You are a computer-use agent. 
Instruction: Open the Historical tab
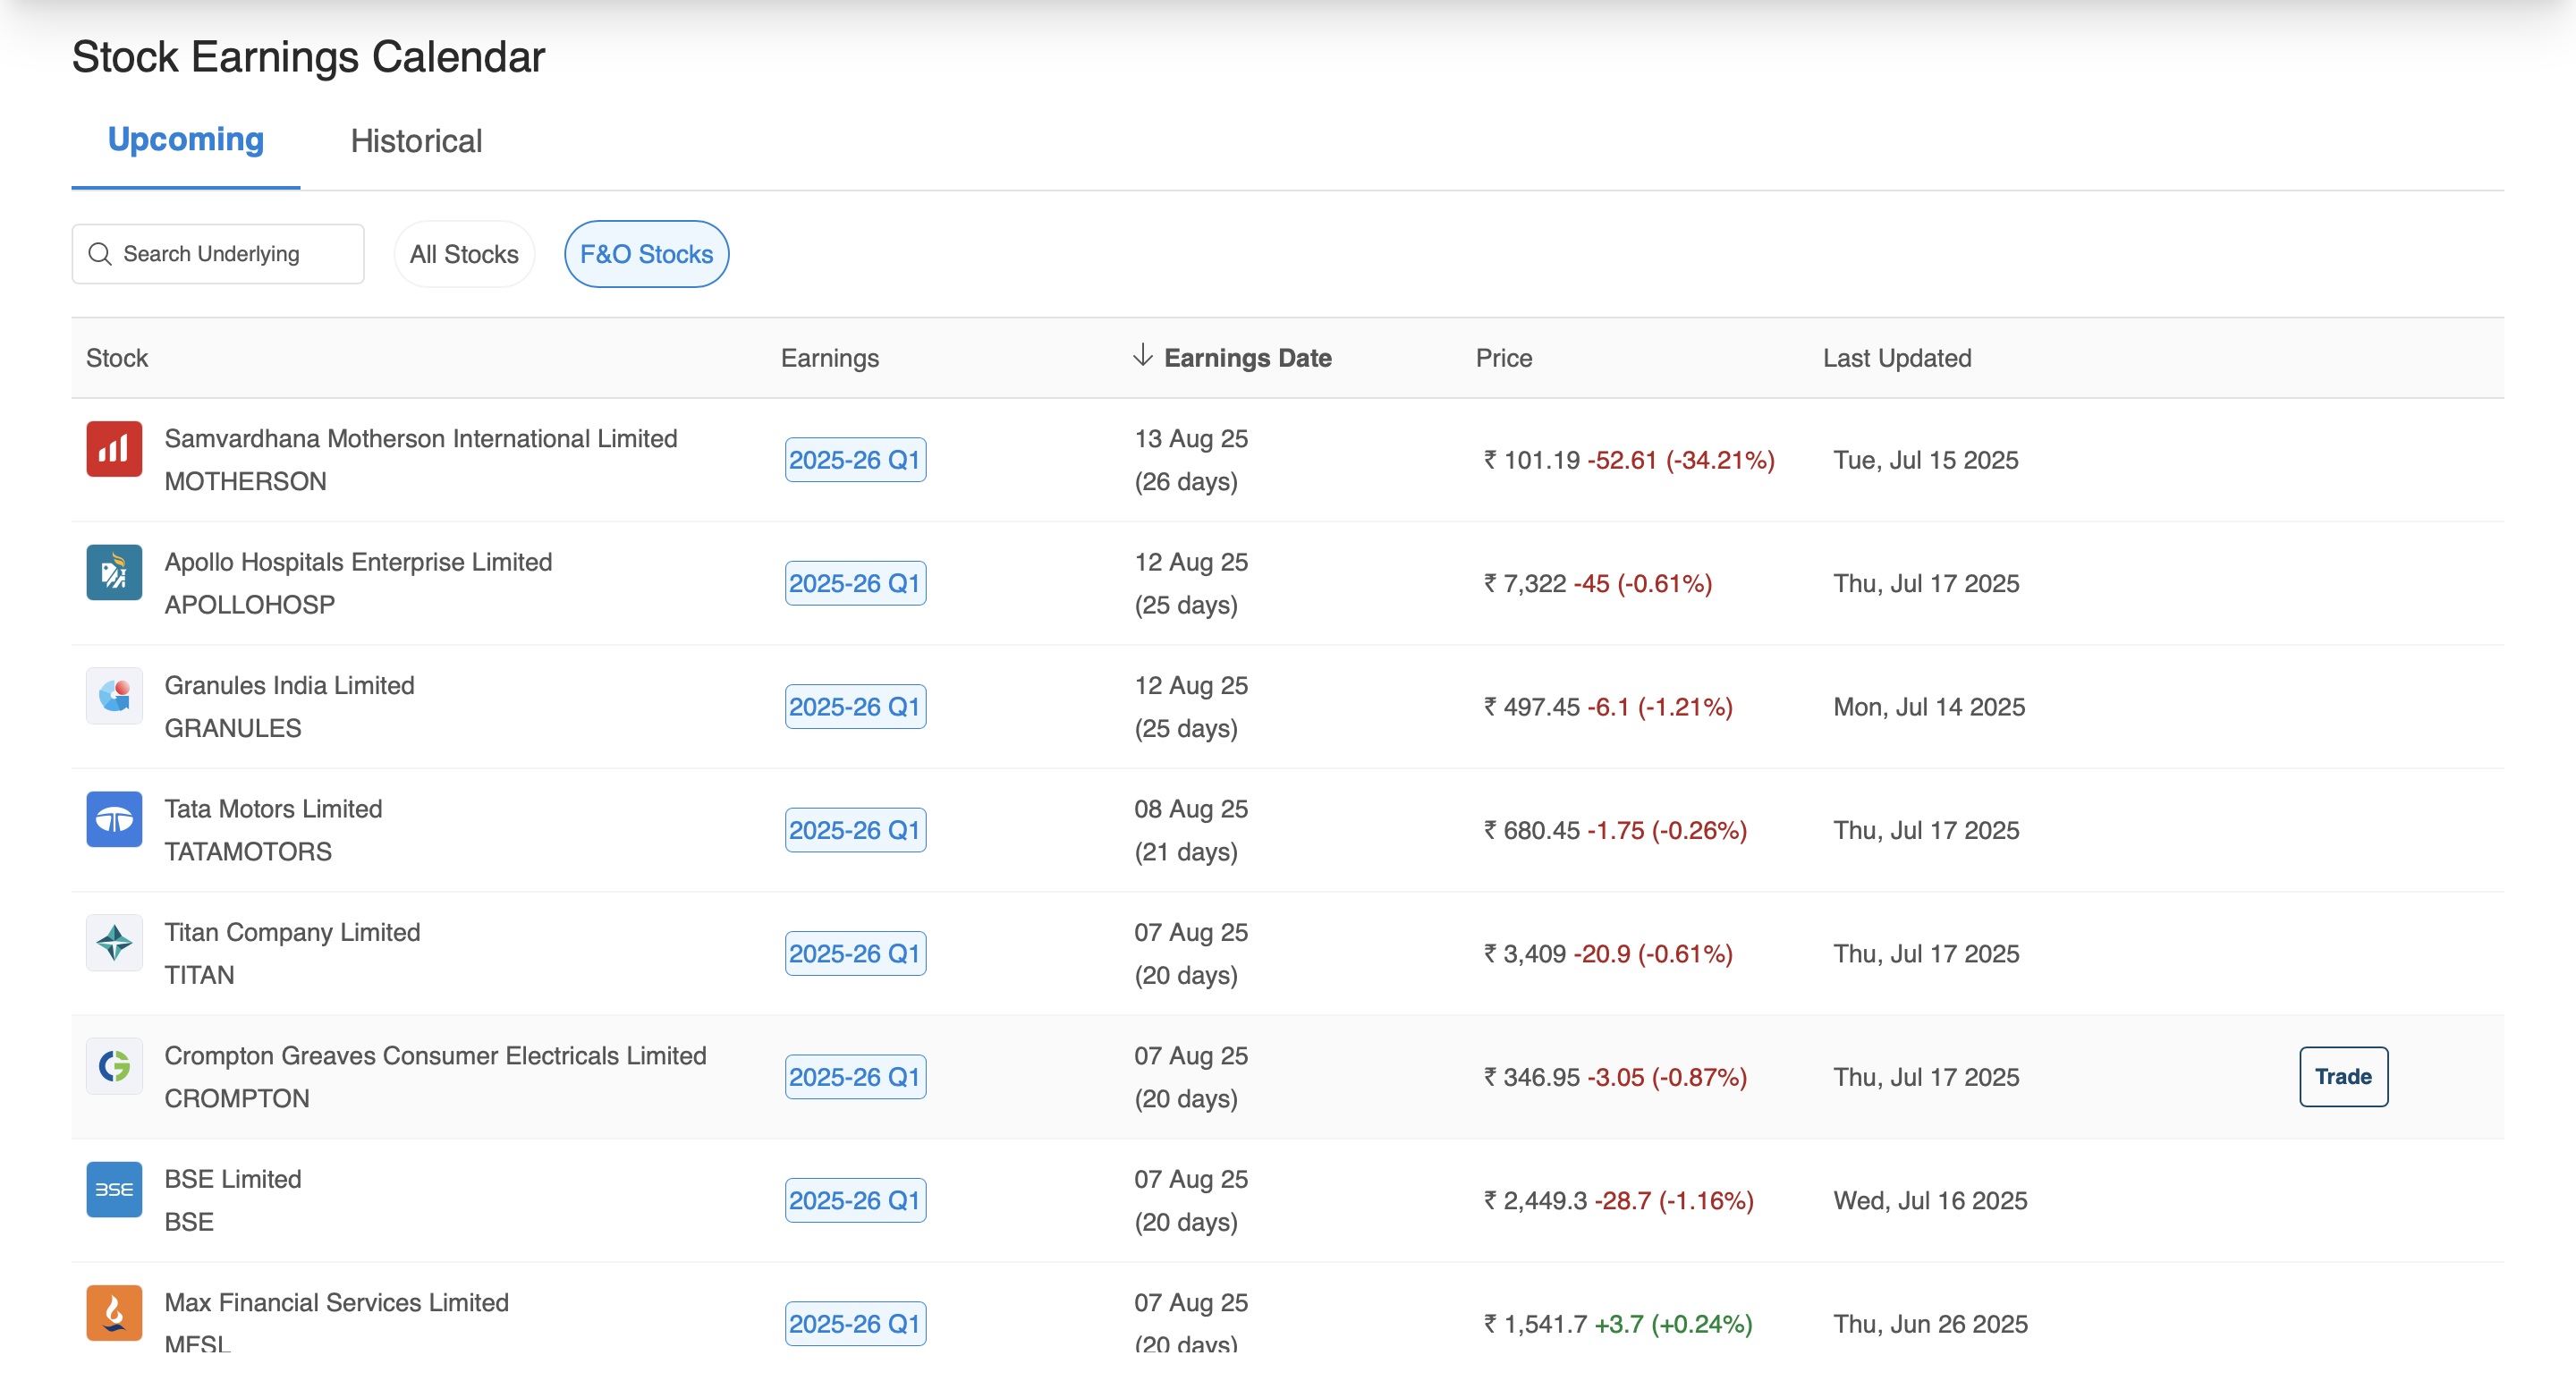coord(416,141)
